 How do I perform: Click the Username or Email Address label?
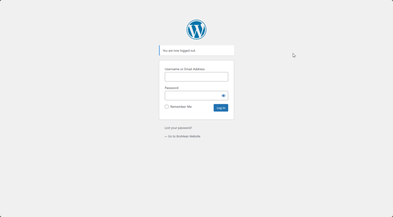[x=185, y=69]
